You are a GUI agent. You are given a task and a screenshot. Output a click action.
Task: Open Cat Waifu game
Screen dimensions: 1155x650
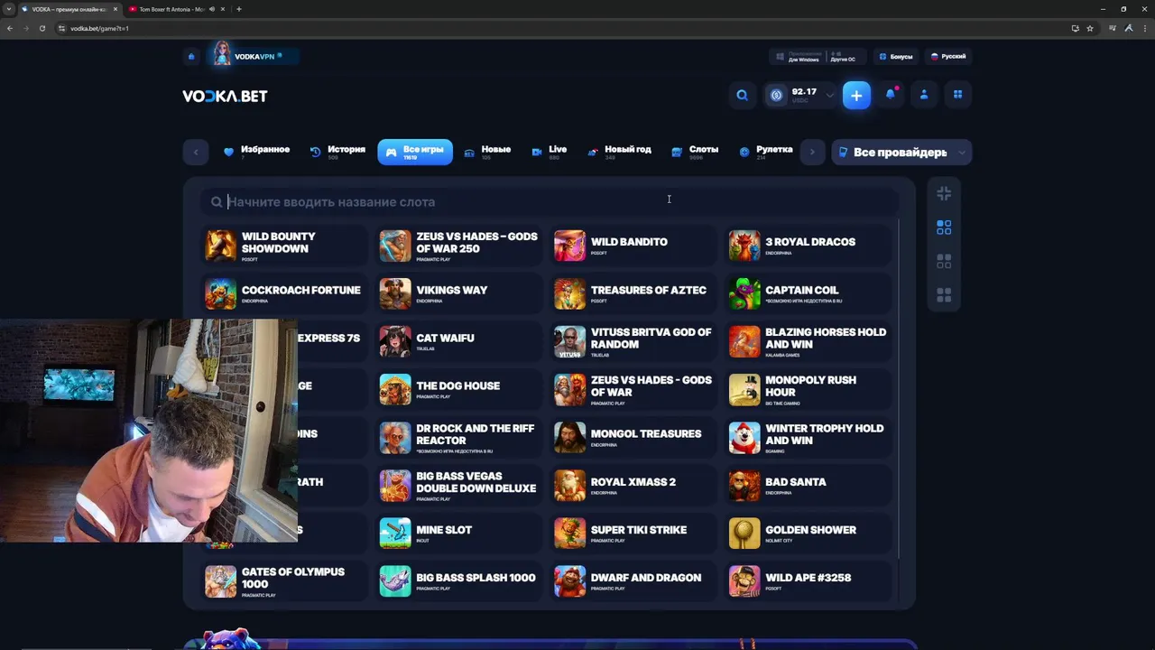458,341
